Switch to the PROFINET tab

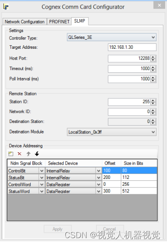point(59,22)
